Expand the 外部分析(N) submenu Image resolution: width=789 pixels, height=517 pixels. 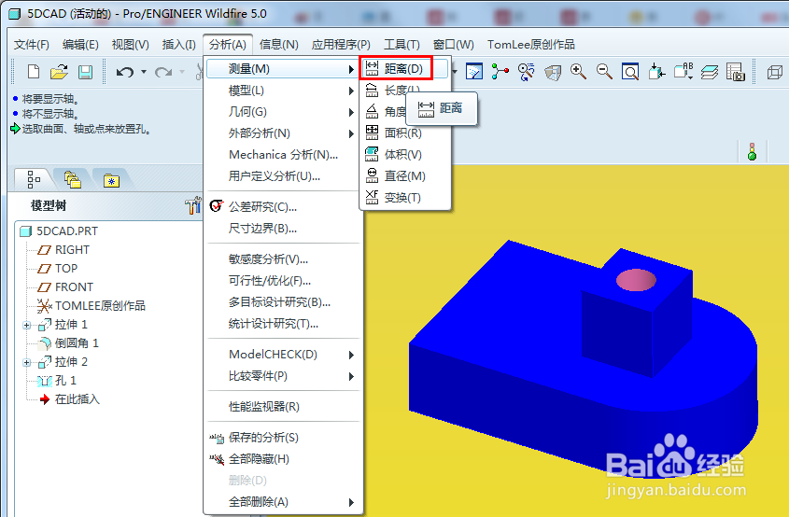click(x=283, y=133)
